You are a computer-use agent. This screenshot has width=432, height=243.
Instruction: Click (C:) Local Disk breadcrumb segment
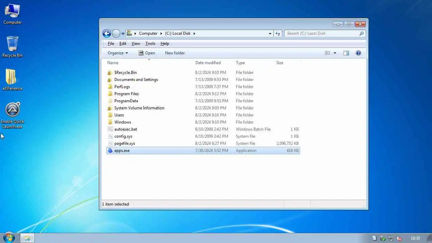tap(178, 33)
